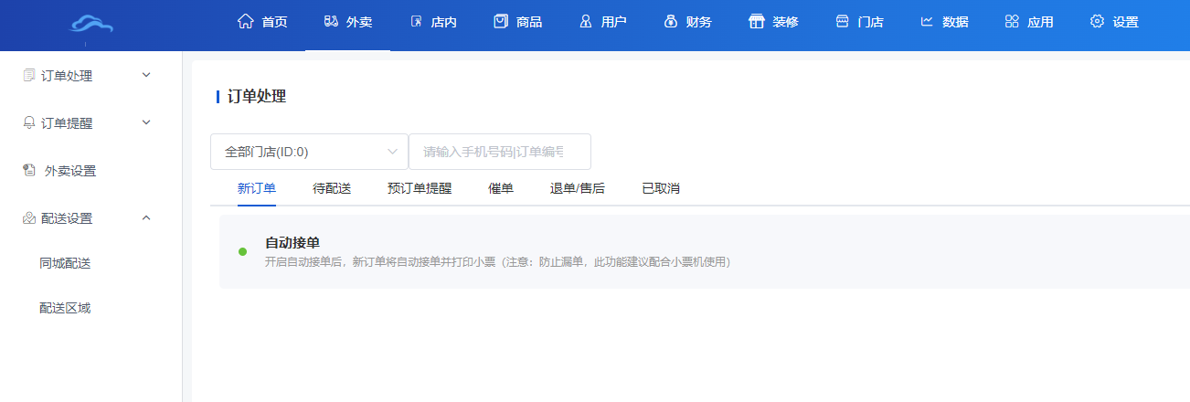Expand the 订单提醒 sidebar chevron

[x=146, y=122]
